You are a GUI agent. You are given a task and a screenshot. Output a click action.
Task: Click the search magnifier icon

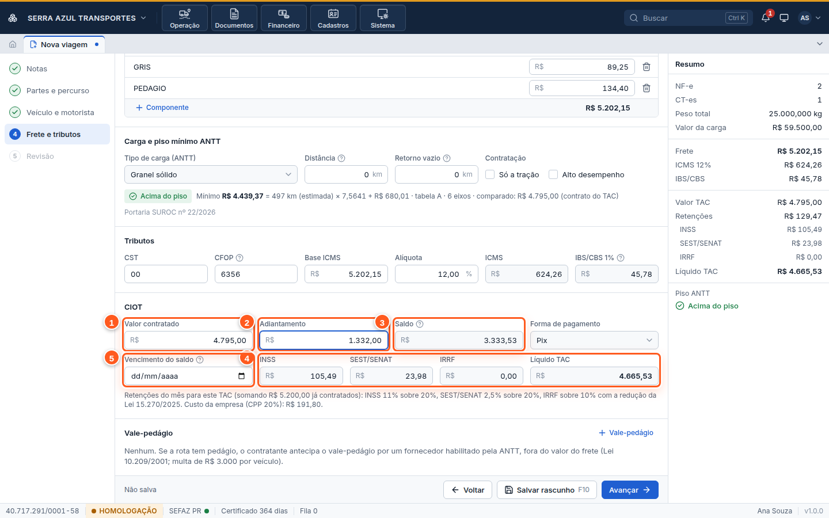[634, 18]
